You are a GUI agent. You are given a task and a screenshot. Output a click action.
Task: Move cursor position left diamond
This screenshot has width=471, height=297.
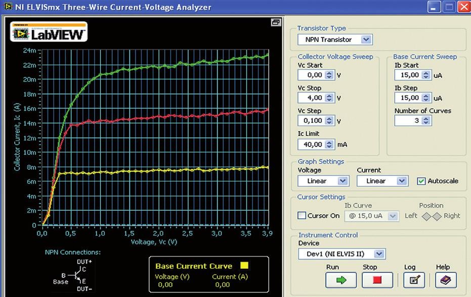pos(426,216)
